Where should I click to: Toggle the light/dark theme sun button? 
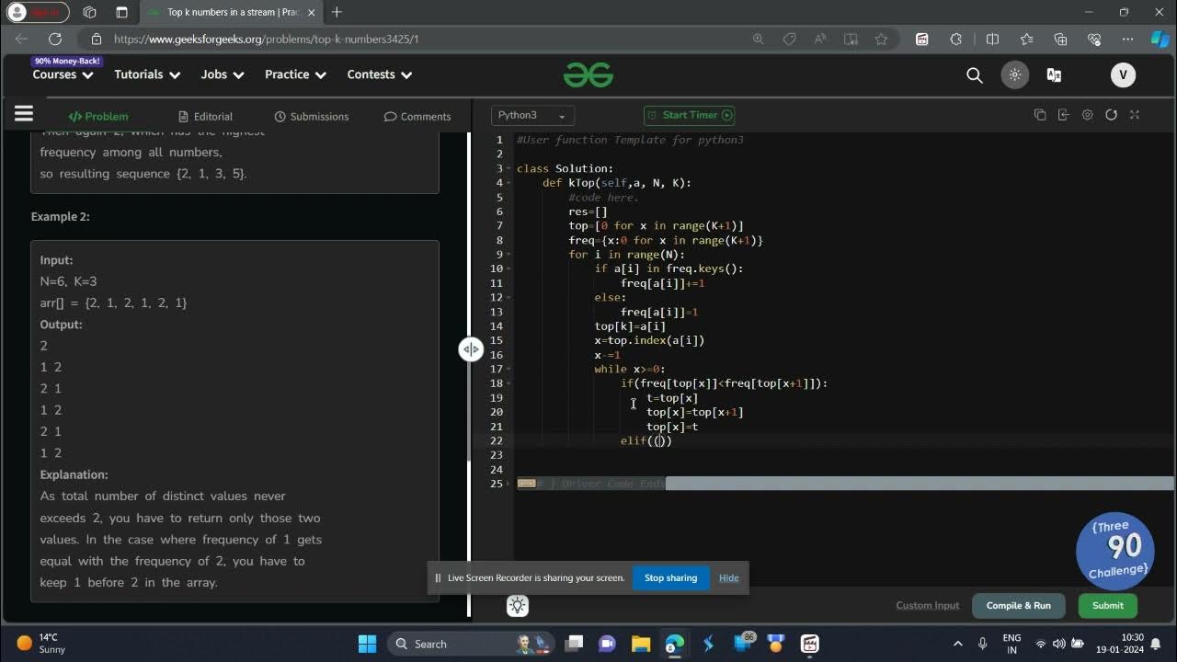coord(1015,75)
